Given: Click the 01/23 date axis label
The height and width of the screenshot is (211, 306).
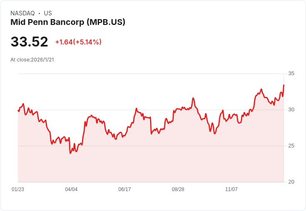Looking at the screenshot, I should click(x=18, y=189).
